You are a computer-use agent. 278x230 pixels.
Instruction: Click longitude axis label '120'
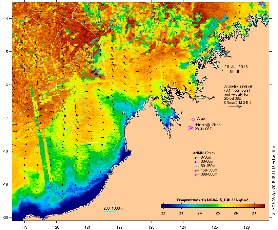click(56, 227)
